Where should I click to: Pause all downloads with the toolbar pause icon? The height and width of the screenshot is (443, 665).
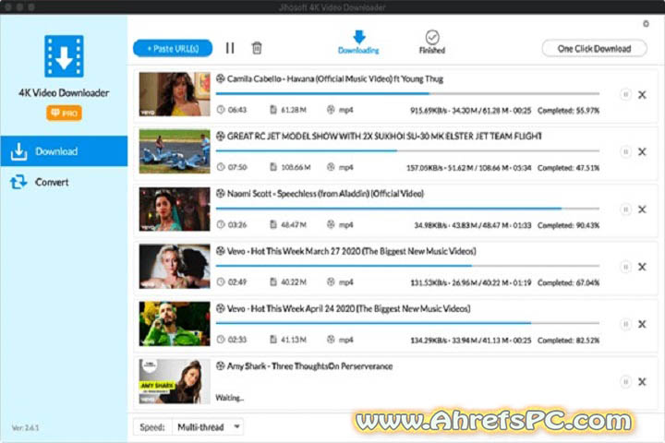[x=230, y=48]
